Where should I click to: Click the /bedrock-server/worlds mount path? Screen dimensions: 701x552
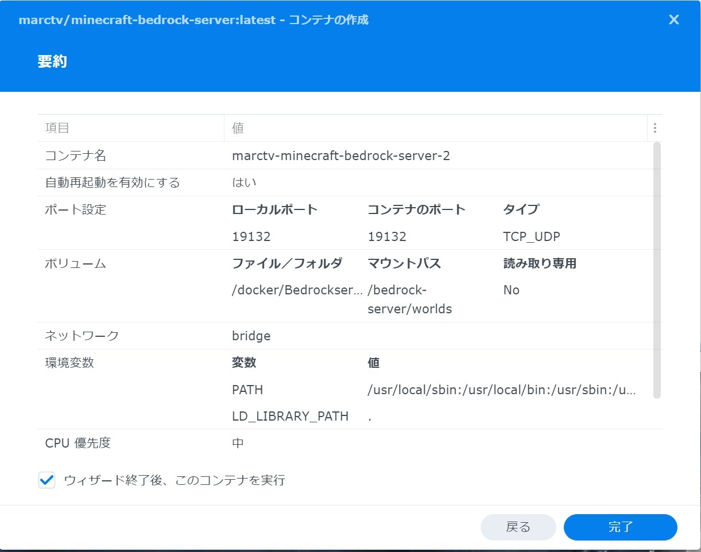[x=409, y=300]
